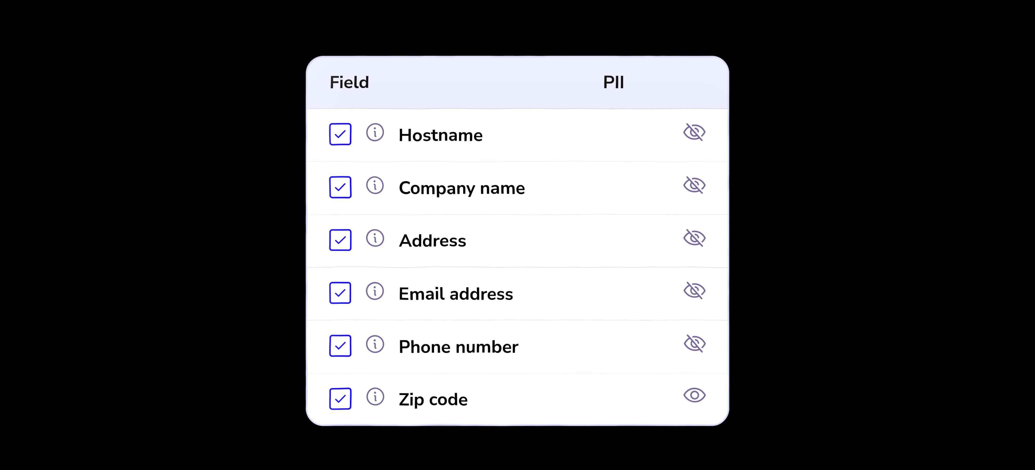The image size is (1035, 470).
Task: Disable the Company name checkbox
Action: pos(340,187)
